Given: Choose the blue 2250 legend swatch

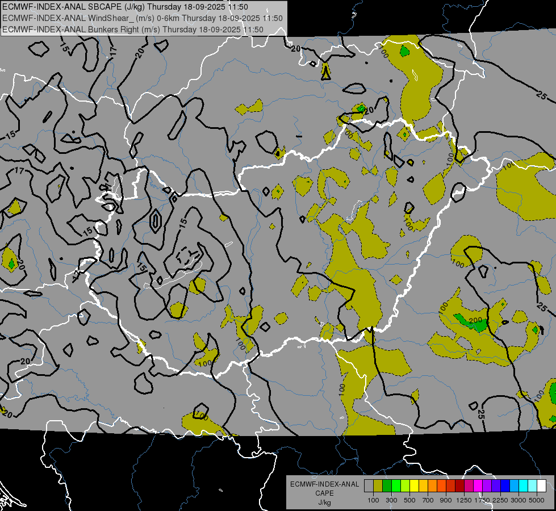Looking at the screenshot, I should point(505,486).
